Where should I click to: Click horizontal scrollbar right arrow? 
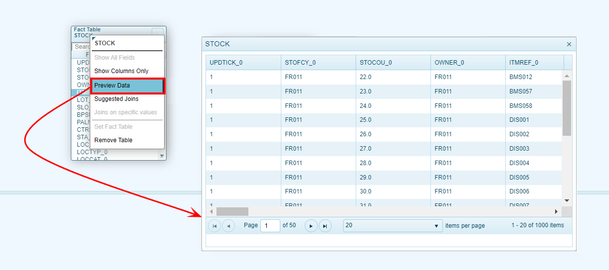[557, 211]
